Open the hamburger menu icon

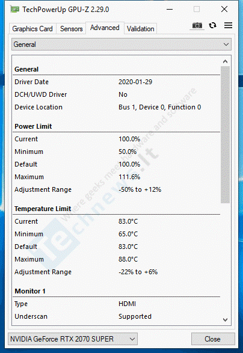[x=228, y=25]
